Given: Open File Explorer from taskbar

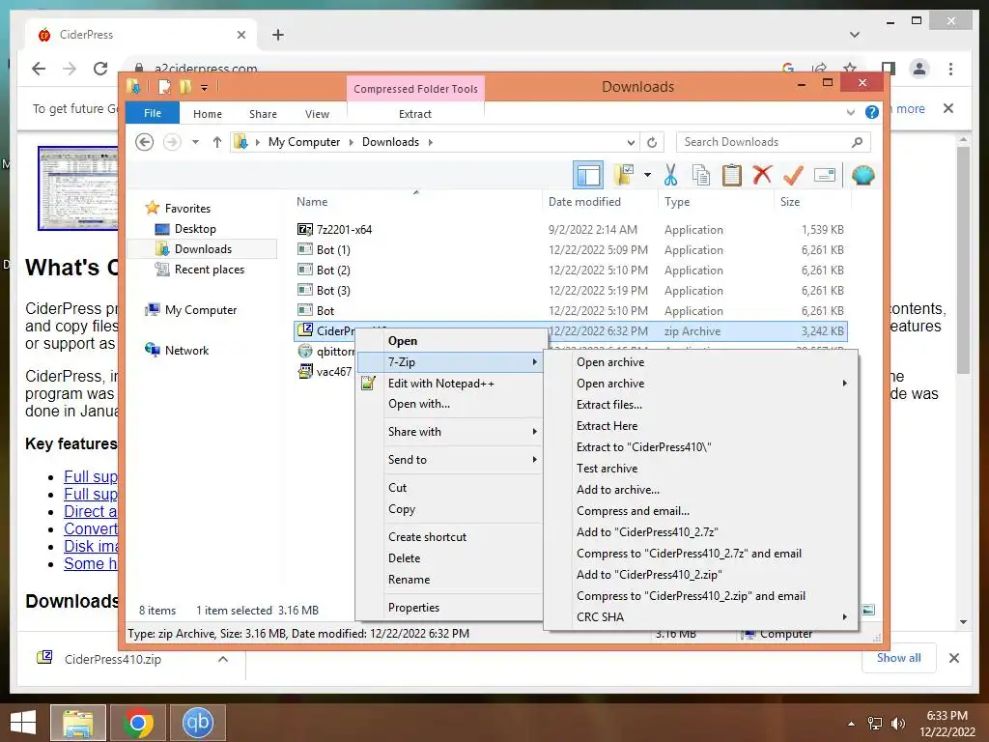Looking at the screenshot, I should click(78, 723).
